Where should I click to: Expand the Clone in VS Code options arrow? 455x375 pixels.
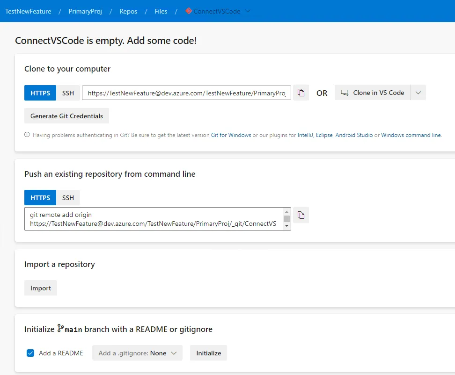[x=418, y=93]
